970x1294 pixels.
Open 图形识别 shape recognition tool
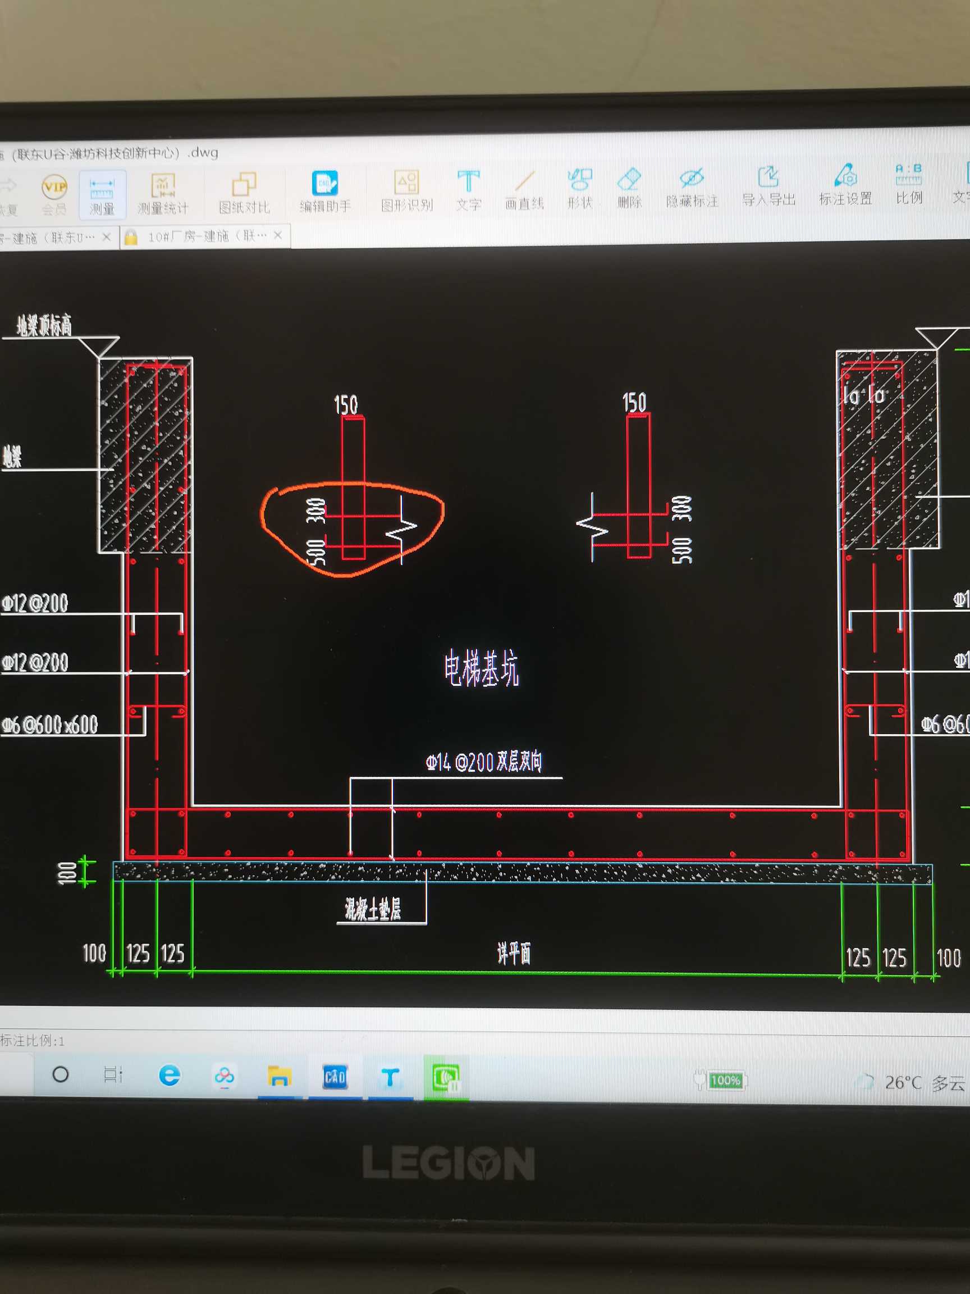tap(407, 191)
